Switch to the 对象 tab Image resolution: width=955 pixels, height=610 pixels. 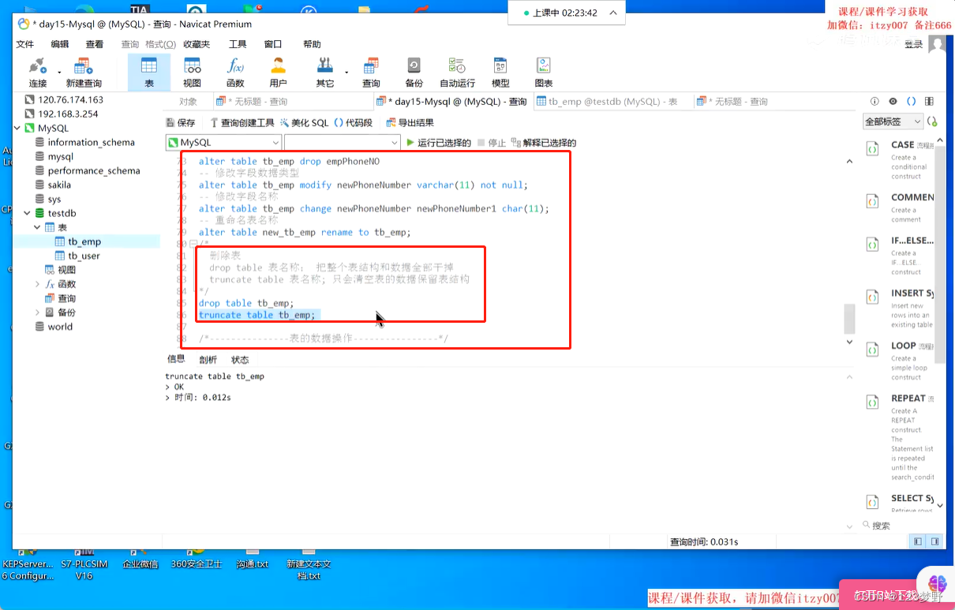pos(188,101)
